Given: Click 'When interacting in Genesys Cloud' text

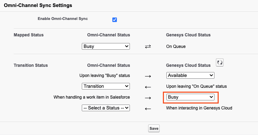Looking at the screenshot, I should pyautogui.click(x=199, y=108).
